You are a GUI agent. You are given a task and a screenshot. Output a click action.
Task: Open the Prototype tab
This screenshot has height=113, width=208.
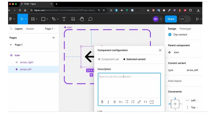pyautogui.click(x=185, y=29)
